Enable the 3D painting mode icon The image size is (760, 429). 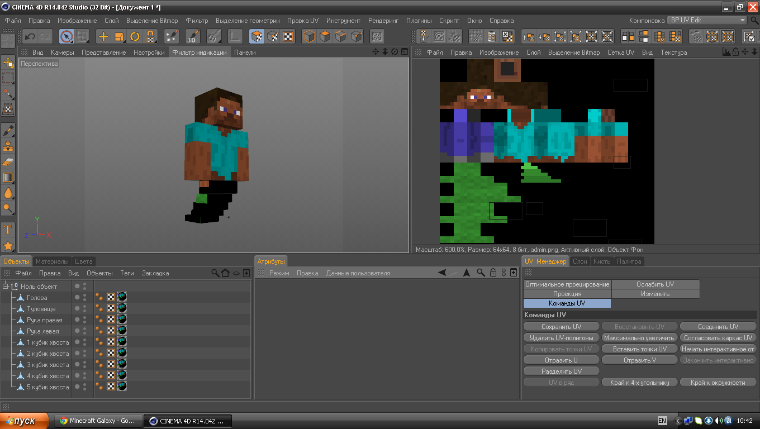(x=193, y=37)
